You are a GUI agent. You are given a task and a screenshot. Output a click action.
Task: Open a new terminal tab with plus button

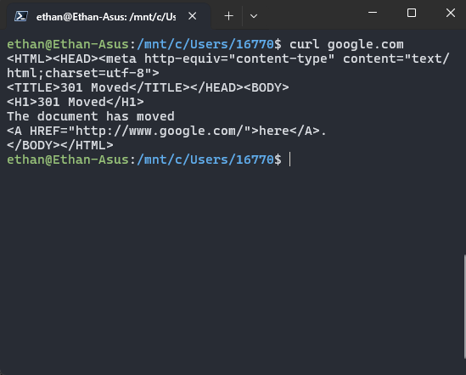point(228,16)
